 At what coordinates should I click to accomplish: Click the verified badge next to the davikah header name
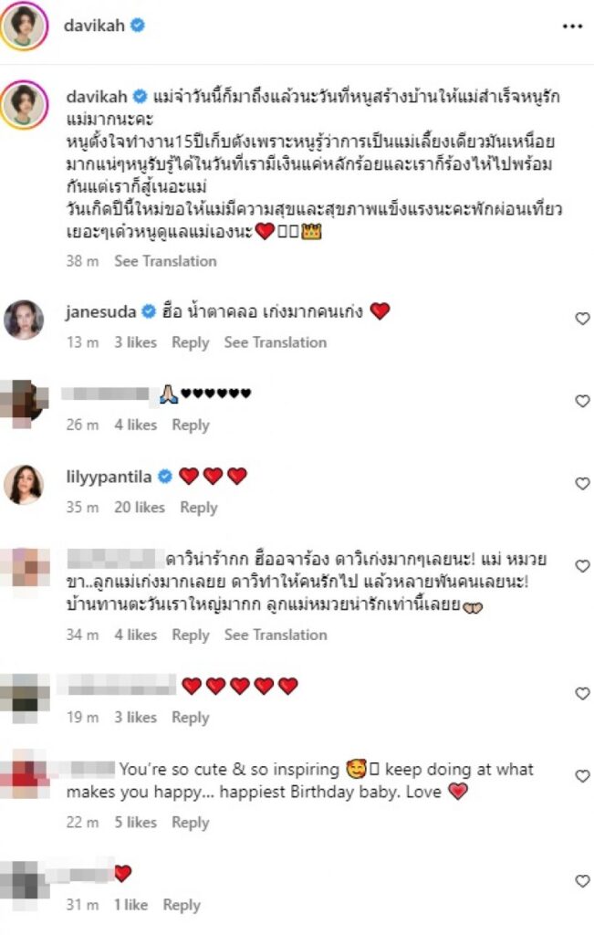(x=138, y=25)
